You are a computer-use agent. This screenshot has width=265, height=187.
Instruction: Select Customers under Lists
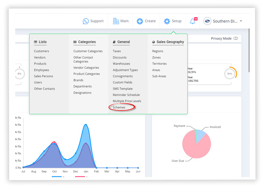click(41, 51)
